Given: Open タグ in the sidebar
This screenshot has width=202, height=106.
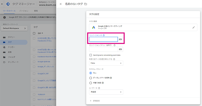Looking at the screenshot, I should (x=10, y=42).
